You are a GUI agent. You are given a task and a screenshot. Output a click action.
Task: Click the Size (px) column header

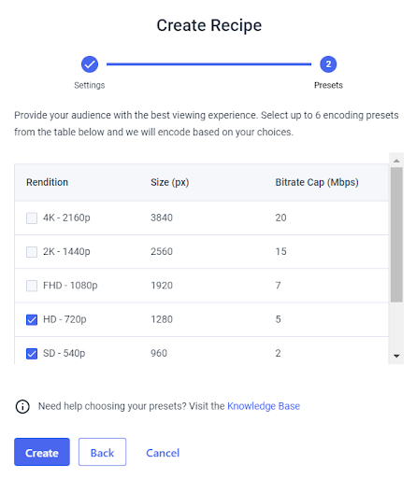pyautogui.click(x=170, y=182)
